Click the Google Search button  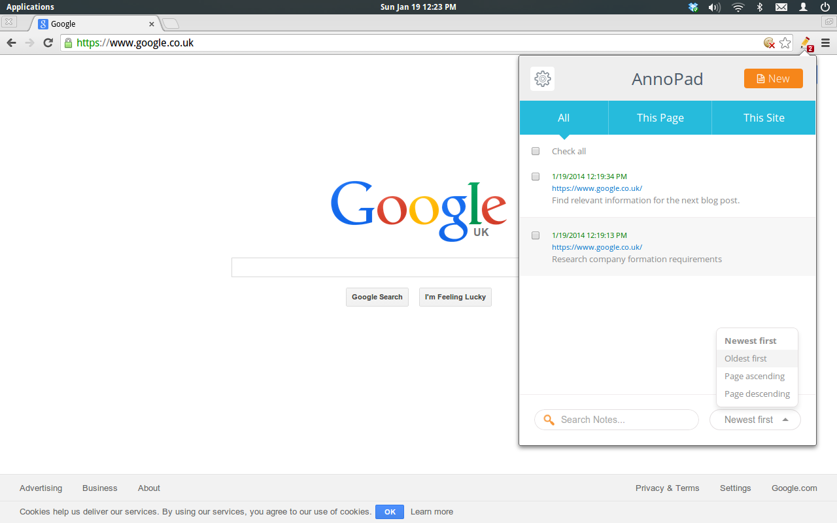coord(377,297)
